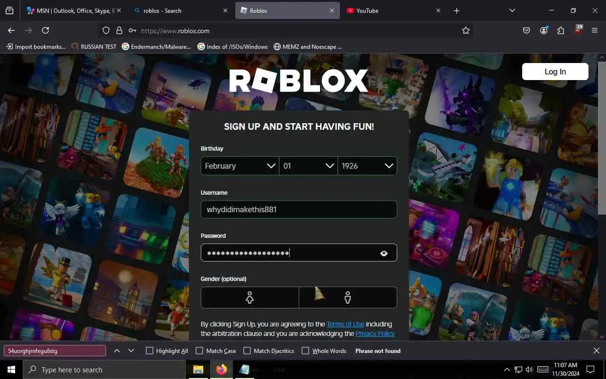
Task: Open the Firefox account icon
Action: 544,30
